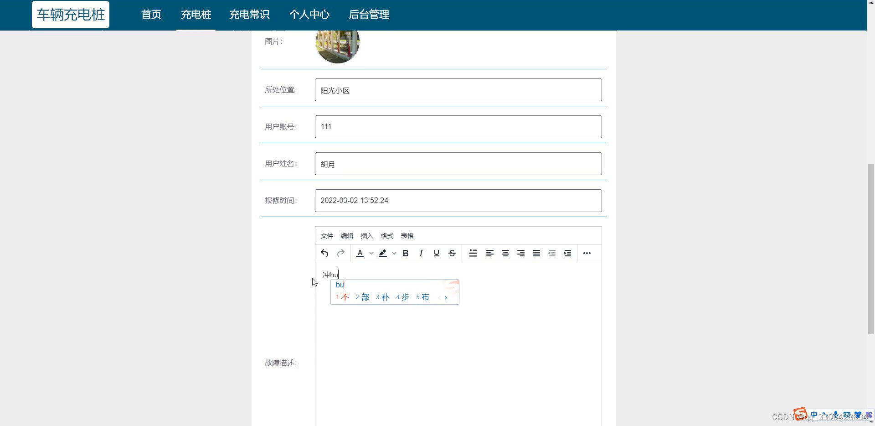Redo the edit in editor toolbar
Viewport: 875px width, 426px height.
pyautogui.click(x=340, y=253)
